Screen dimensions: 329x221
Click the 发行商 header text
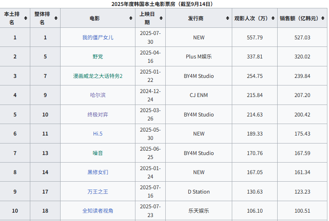(x=196, y=18)
